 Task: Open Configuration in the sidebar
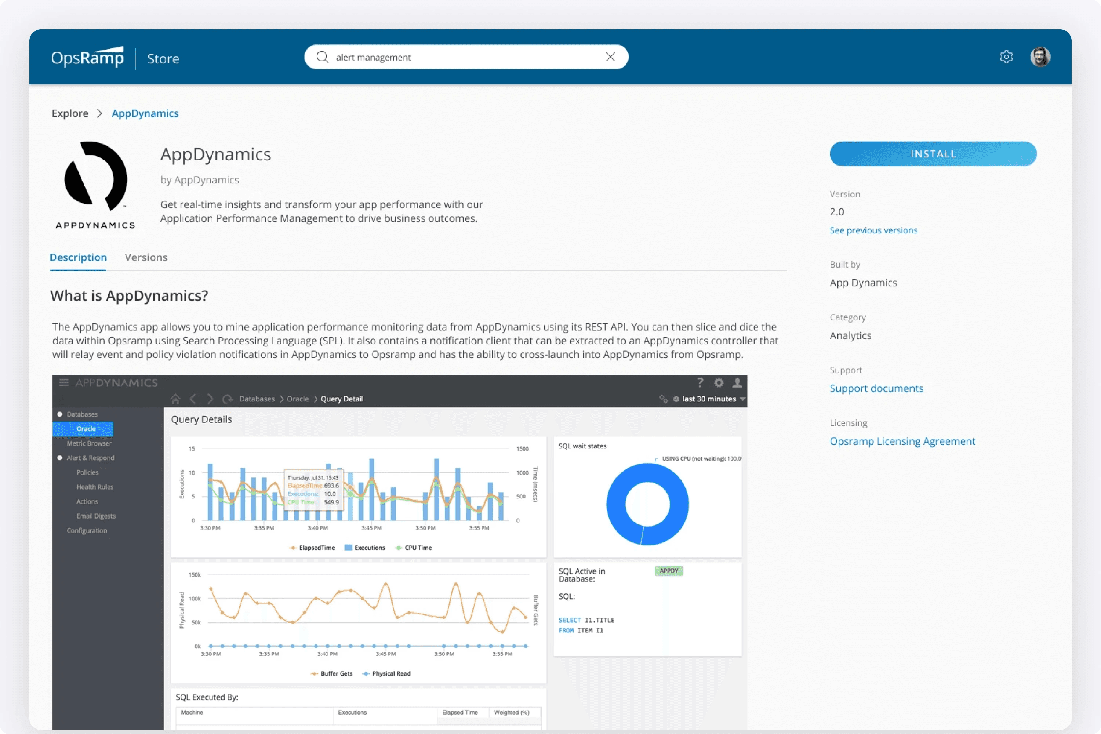[x=87, y=530]
